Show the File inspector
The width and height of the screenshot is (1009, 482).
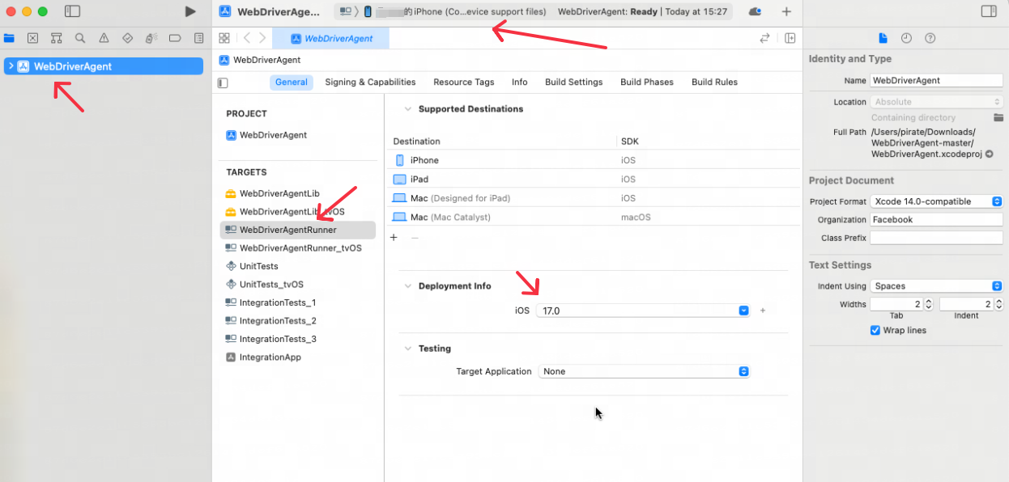[x=883, y=38]
